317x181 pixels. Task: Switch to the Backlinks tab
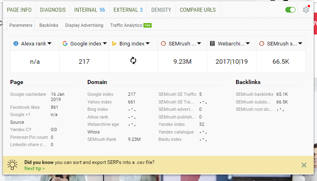[49, 25]
